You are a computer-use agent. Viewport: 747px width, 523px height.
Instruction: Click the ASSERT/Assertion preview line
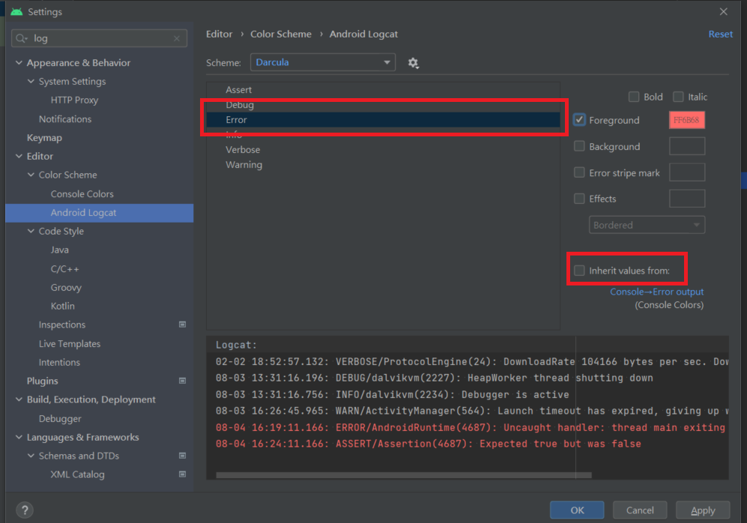pyautogui.click(x=429, y=444)
